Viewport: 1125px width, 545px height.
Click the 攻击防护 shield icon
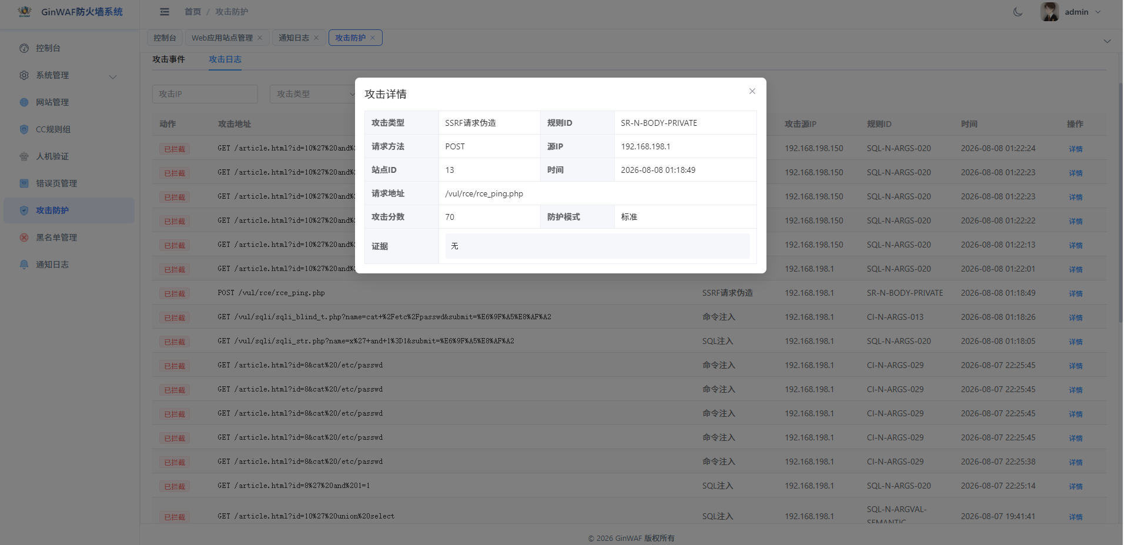point(24,210)
